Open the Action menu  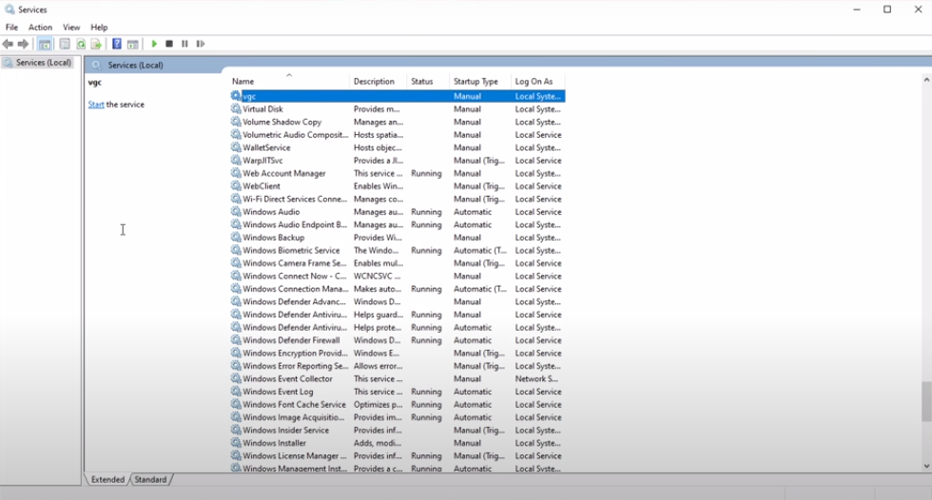click(40, 28)
